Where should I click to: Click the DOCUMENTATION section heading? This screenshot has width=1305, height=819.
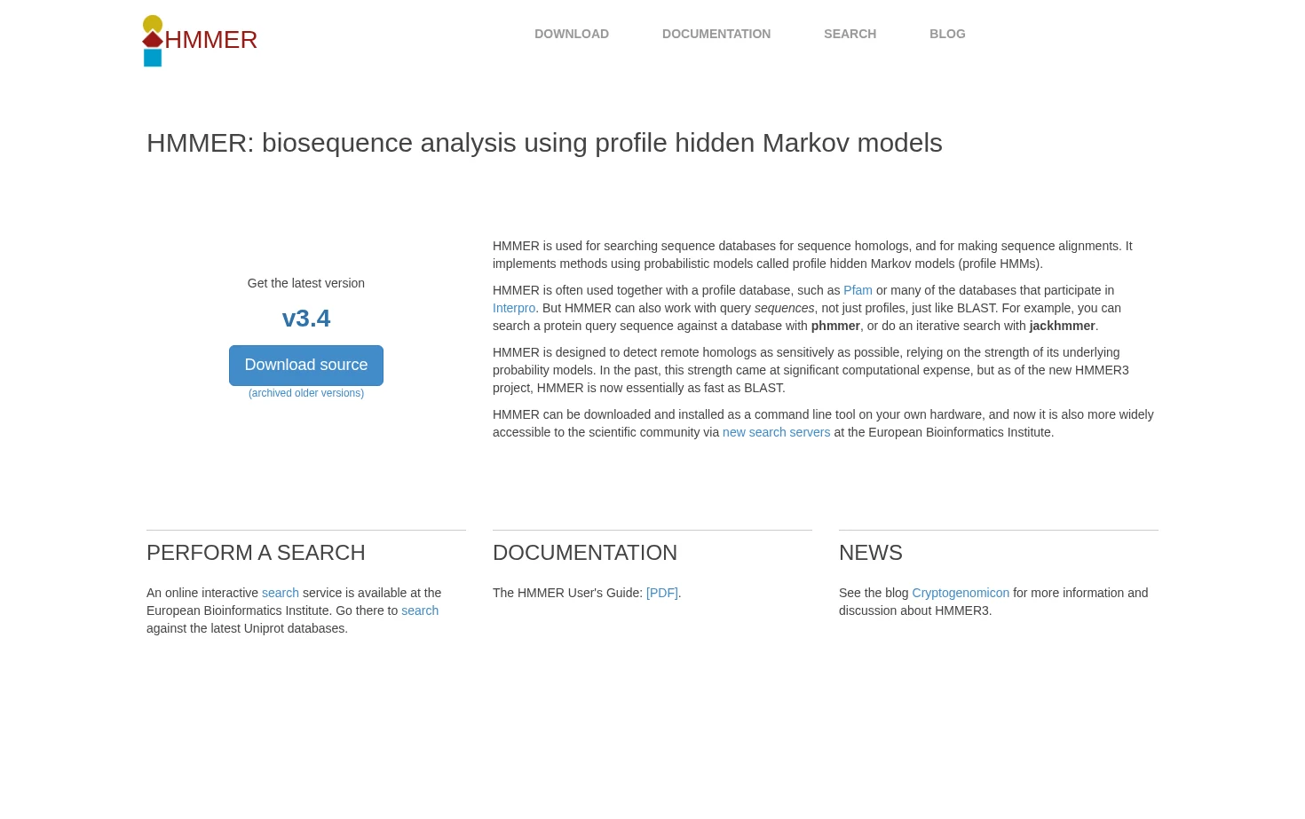585,553
